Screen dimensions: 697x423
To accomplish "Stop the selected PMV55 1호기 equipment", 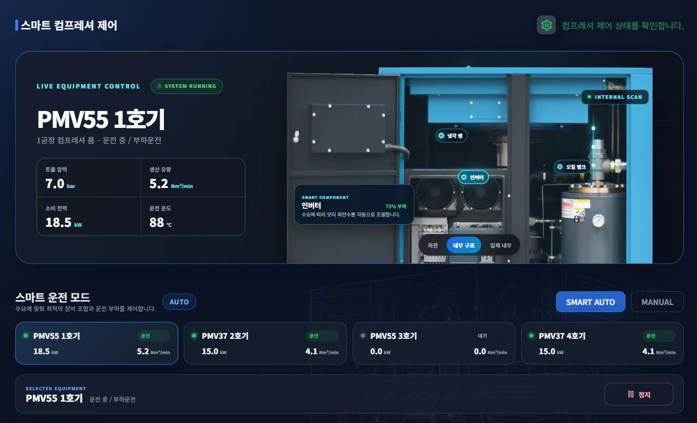I will [639, 394].
